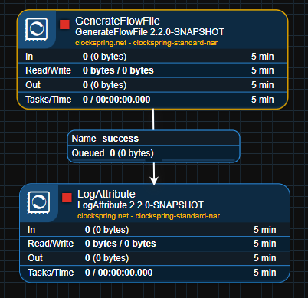Viewport: 308px width, 298px height.
Task: Click the LogAttribute processor name
Action: point(106,194)
